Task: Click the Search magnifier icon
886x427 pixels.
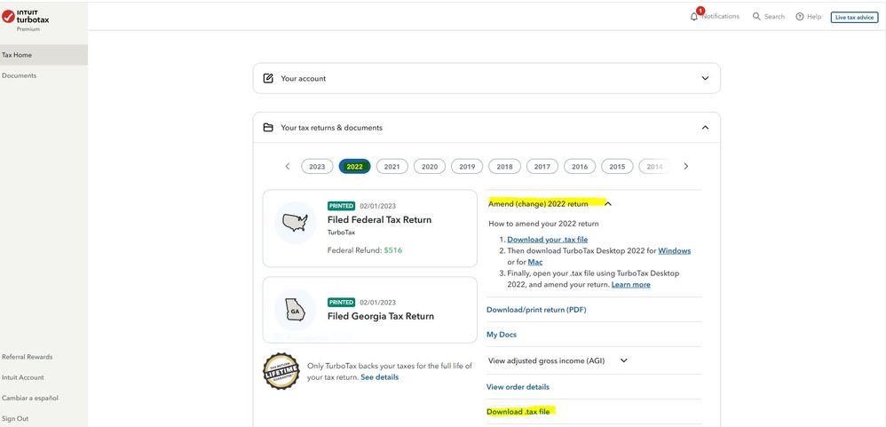Action: tap(756, 16)
